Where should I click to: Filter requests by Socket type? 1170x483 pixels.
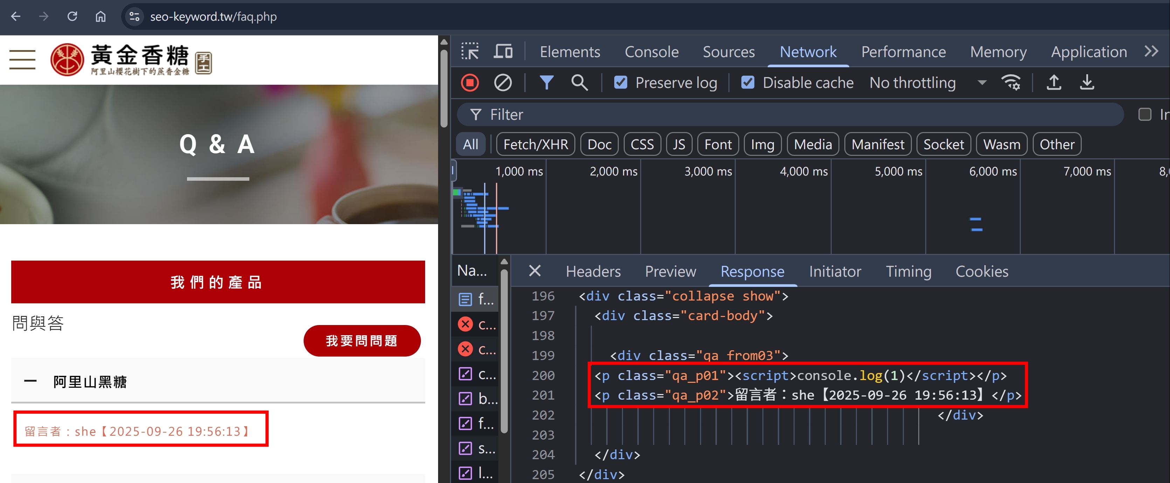point(944,144)
